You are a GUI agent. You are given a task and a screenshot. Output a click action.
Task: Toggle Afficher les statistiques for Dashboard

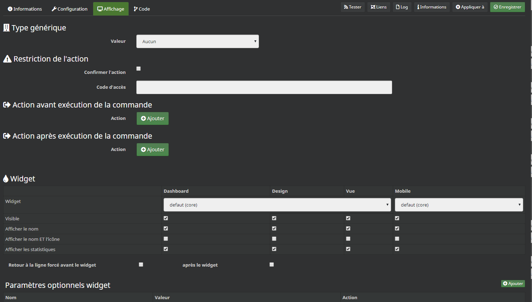[x=166, y=249]
